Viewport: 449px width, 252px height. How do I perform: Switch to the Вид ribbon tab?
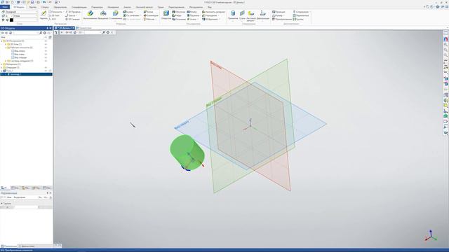(210, 7)
